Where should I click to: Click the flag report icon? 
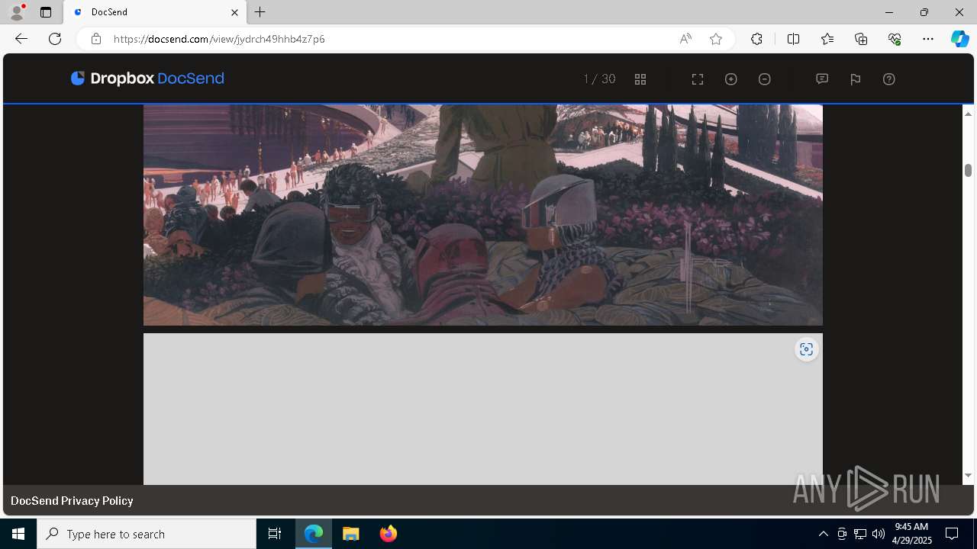856,79
